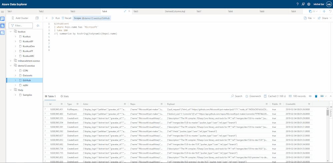Image resolution: width=333 pixels, height=163 pixels.
Task: Open the Repo column menu icon
Action: [x=162, y=104]
